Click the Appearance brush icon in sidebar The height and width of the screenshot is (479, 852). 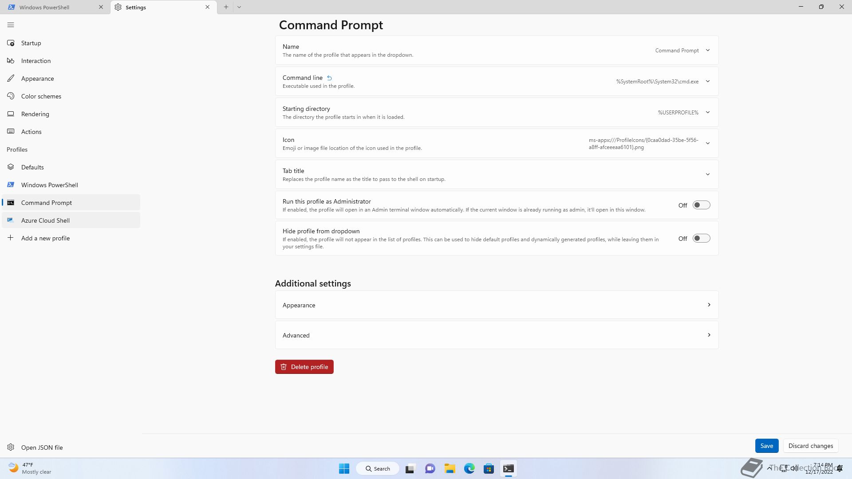11,79
